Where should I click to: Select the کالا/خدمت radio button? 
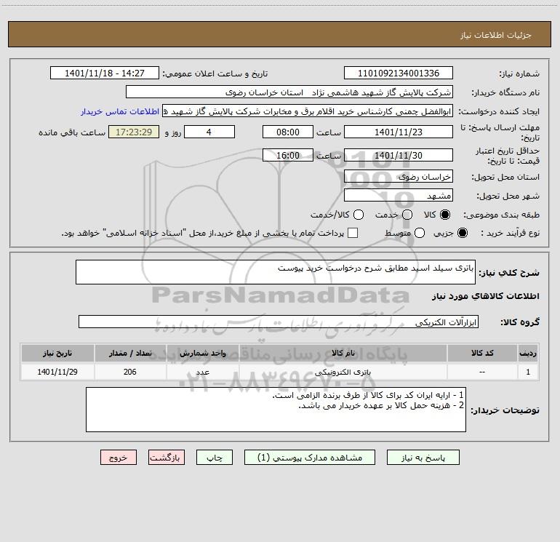(359, 215)
